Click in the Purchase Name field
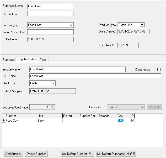The width and height of the screenshot is (166, 158). [x=50, y=6]
